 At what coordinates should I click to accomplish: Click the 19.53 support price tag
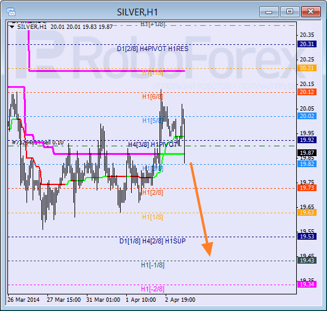[307, 237]
